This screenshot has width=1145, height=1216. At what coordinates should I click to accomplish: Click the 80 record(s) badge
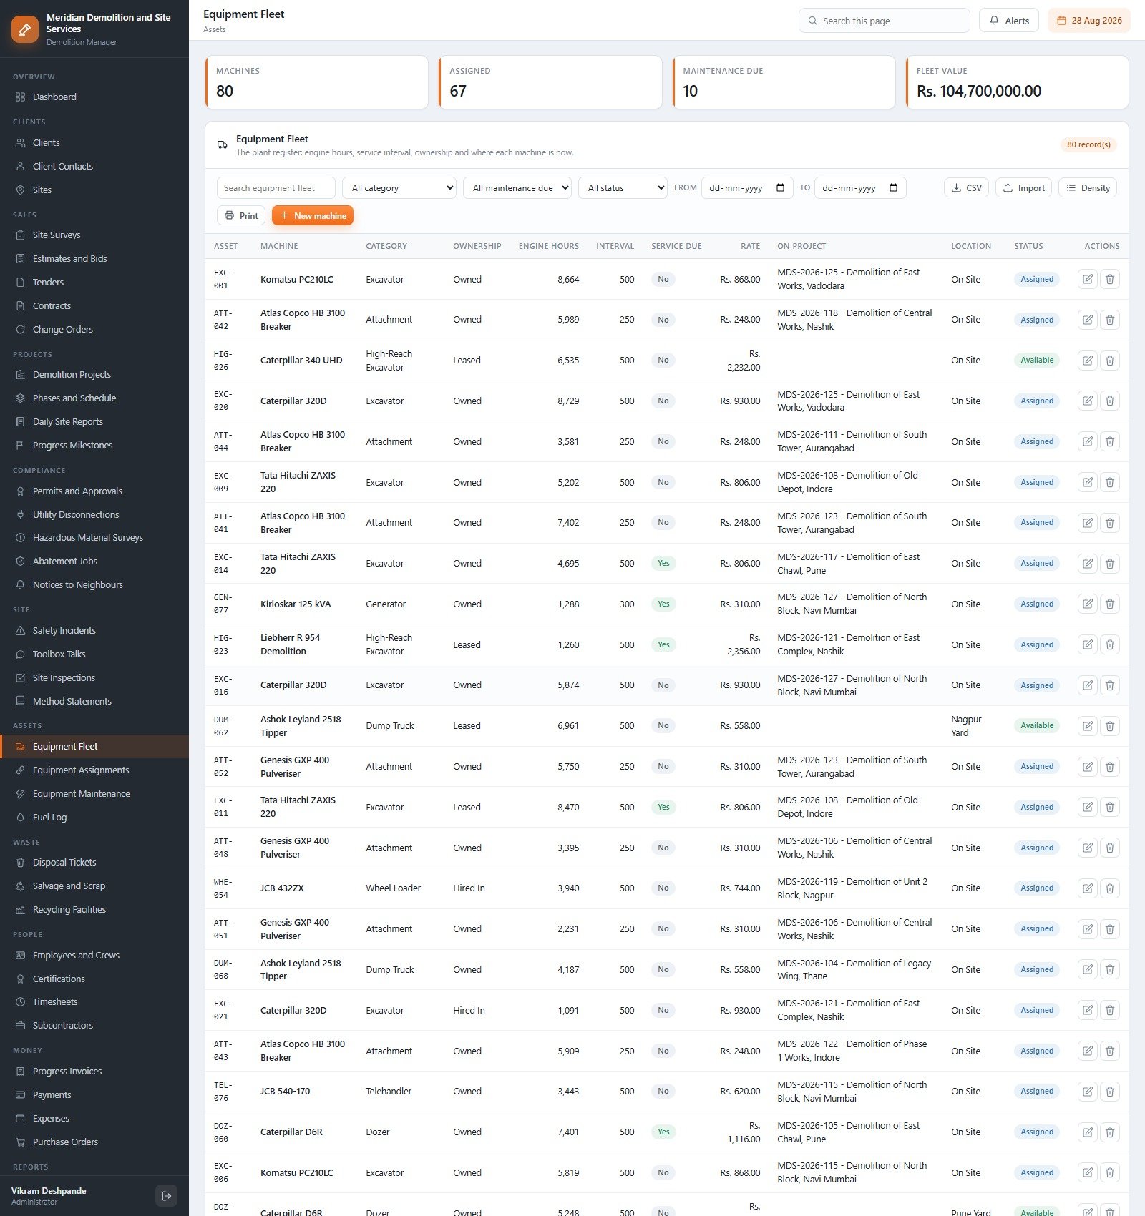pyautogui.click(x=1088, y=144)
